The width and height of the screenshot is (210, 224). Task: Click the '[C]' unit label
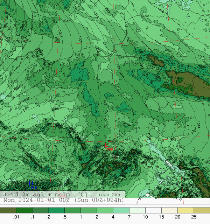coord(83,195)
